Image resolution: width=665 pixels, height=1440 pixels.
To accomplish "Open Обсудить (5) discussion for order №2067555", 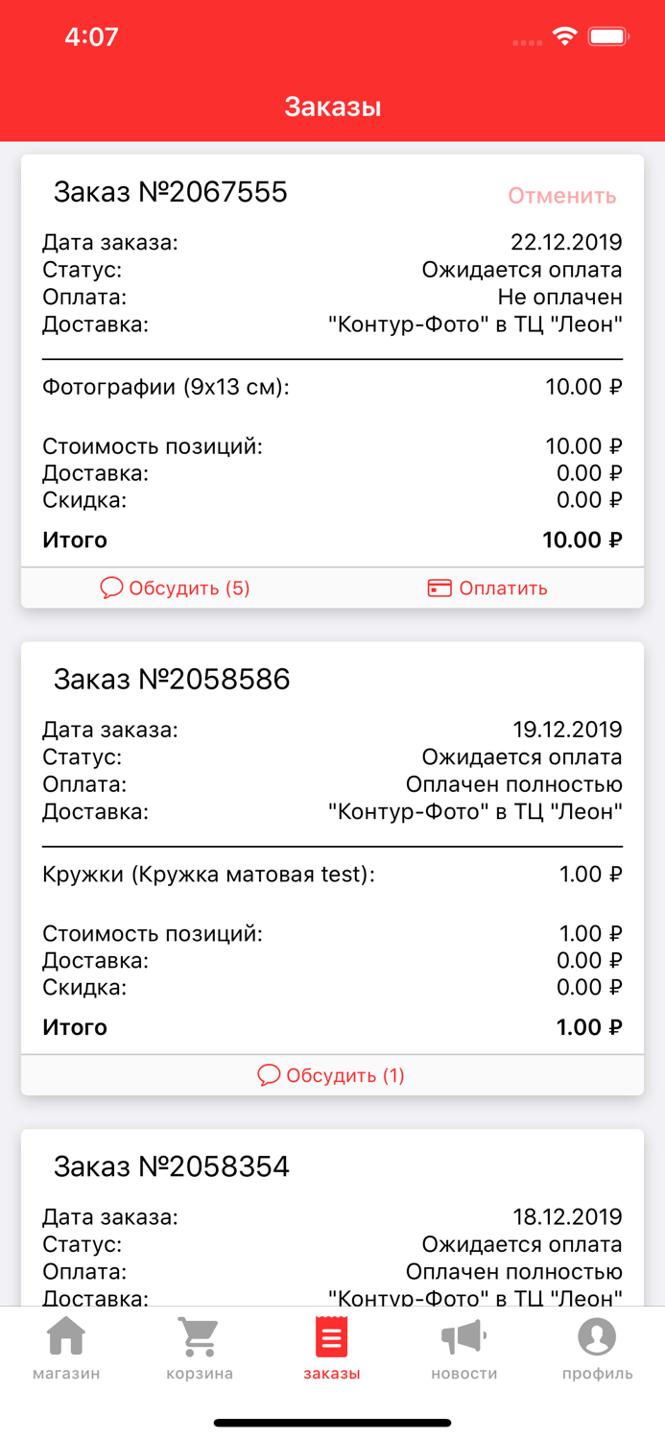I will coord(175,588).
